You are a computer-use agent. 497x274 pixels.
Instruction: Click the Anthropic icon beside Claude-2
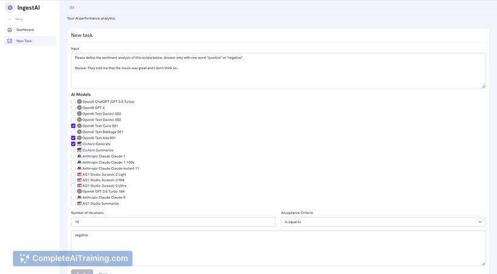coord(79,197)
